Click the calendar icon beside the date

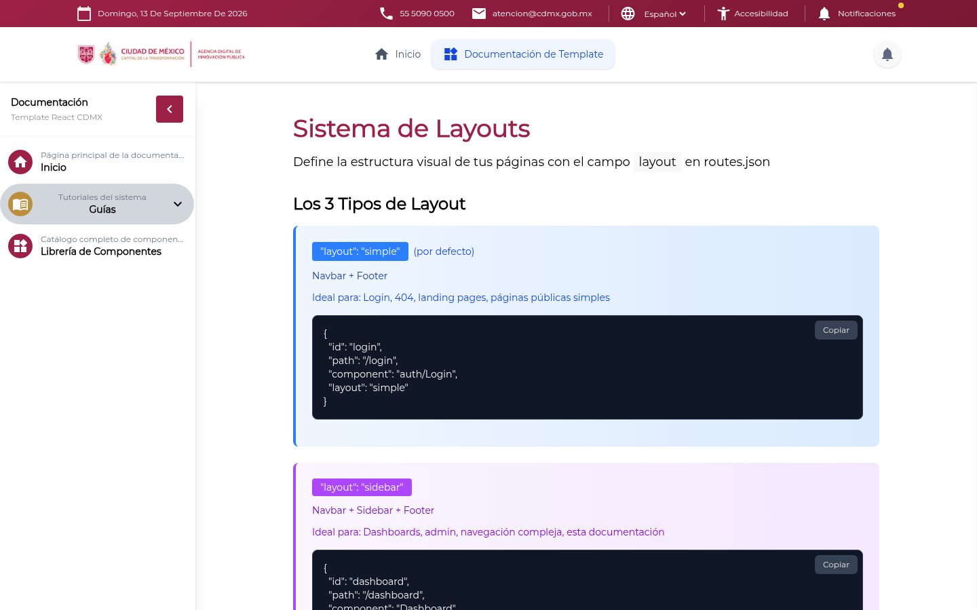click(84, 14)
